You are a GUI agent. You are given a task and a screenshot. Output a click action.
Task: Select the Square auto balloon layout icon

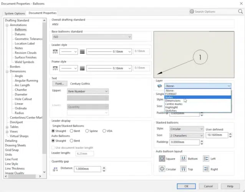click(x=162, y=159)
